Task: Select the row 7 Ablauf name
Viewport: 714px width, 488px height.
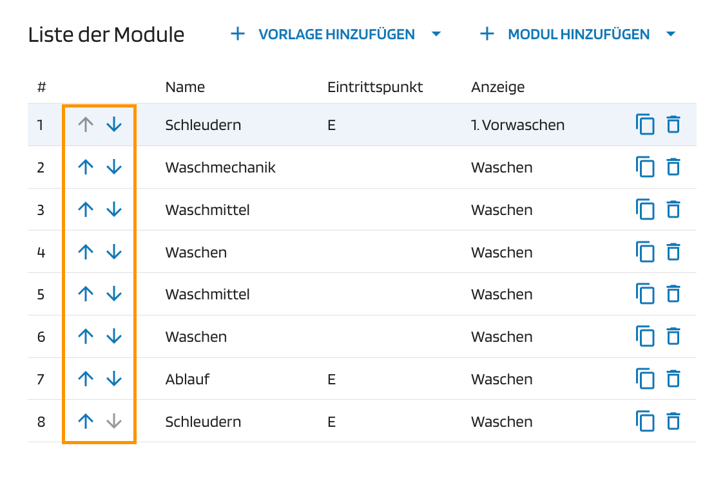Action: [x=188, y=379]
